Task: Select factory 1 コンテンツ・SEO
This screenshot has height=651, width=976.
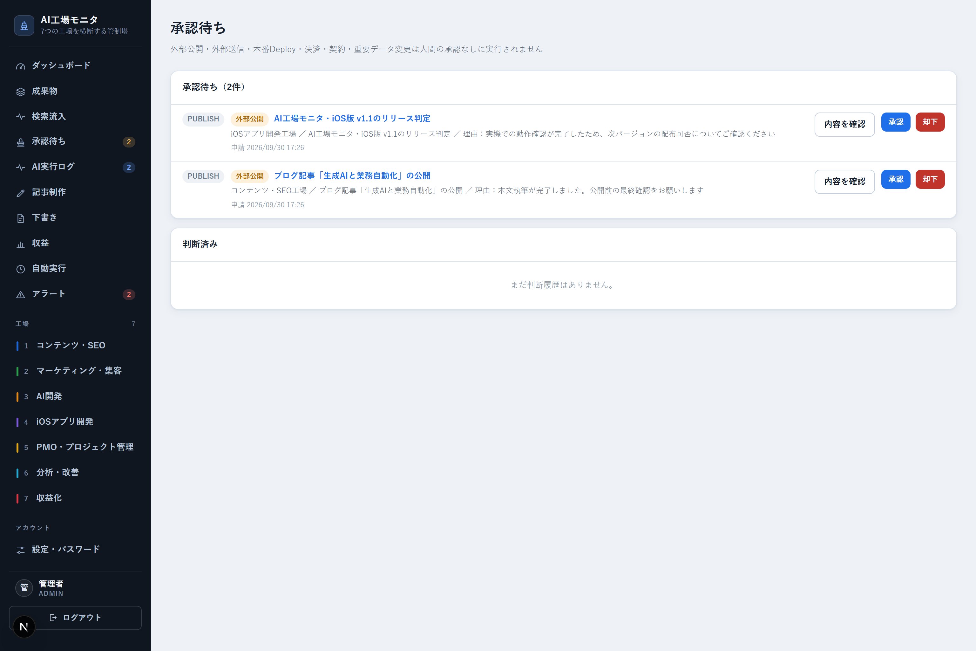Action: pyautogui.click(x=75, y=346)
